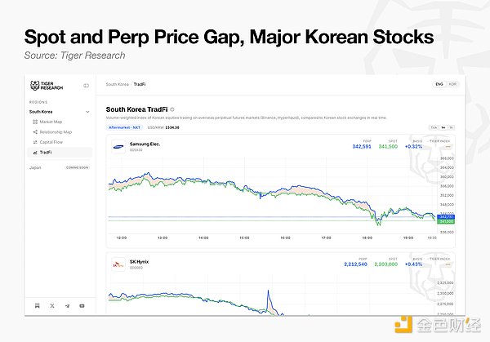This screenshot has height=342, width=490.
Task: Click the info icon beside South Korea TradFi
Action: tap(172, 109)
